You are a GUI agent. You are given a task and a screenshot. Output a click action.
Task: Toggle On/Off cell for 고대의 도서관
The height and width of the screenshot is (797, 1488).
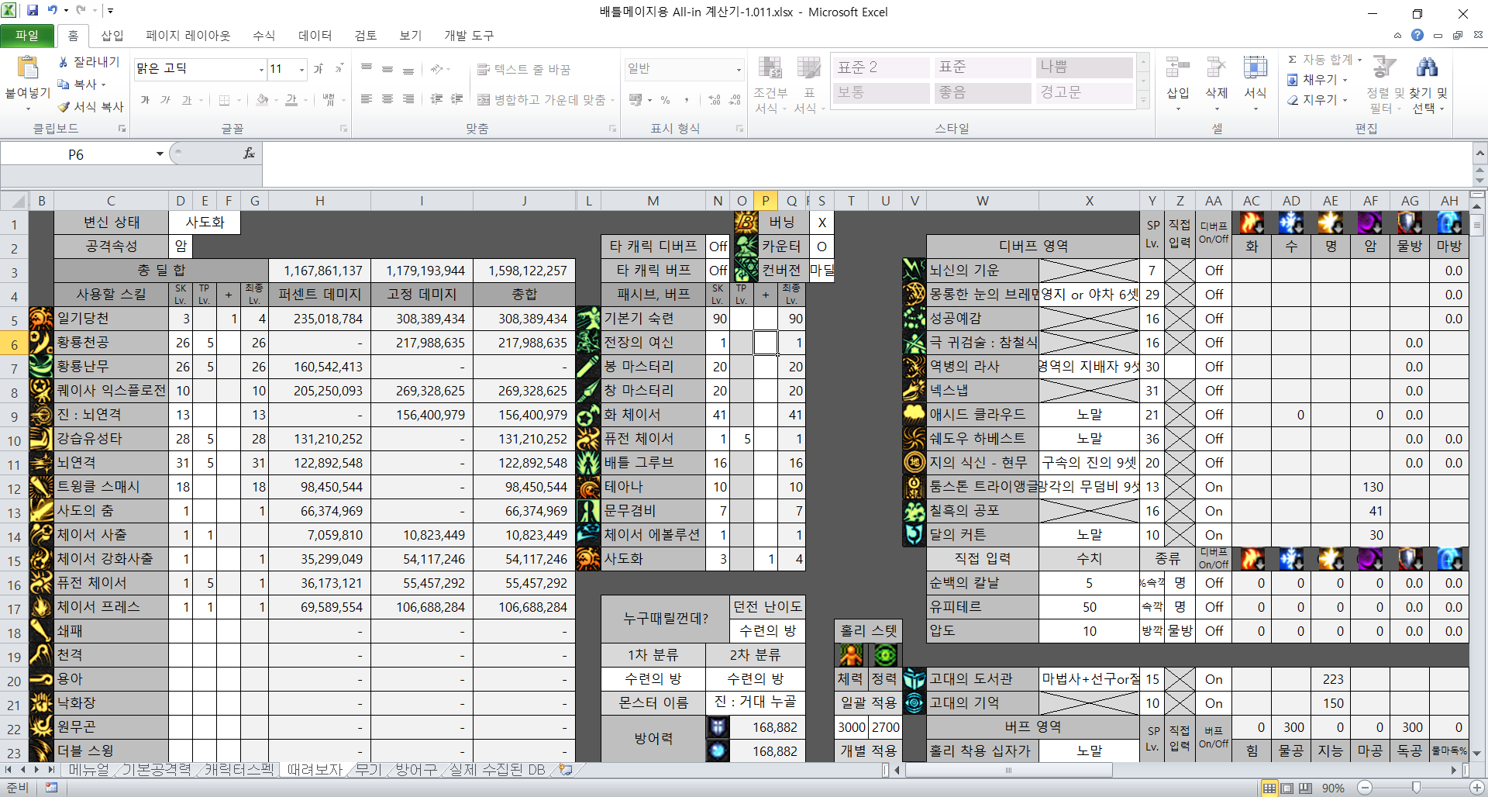pos(1214,679)
